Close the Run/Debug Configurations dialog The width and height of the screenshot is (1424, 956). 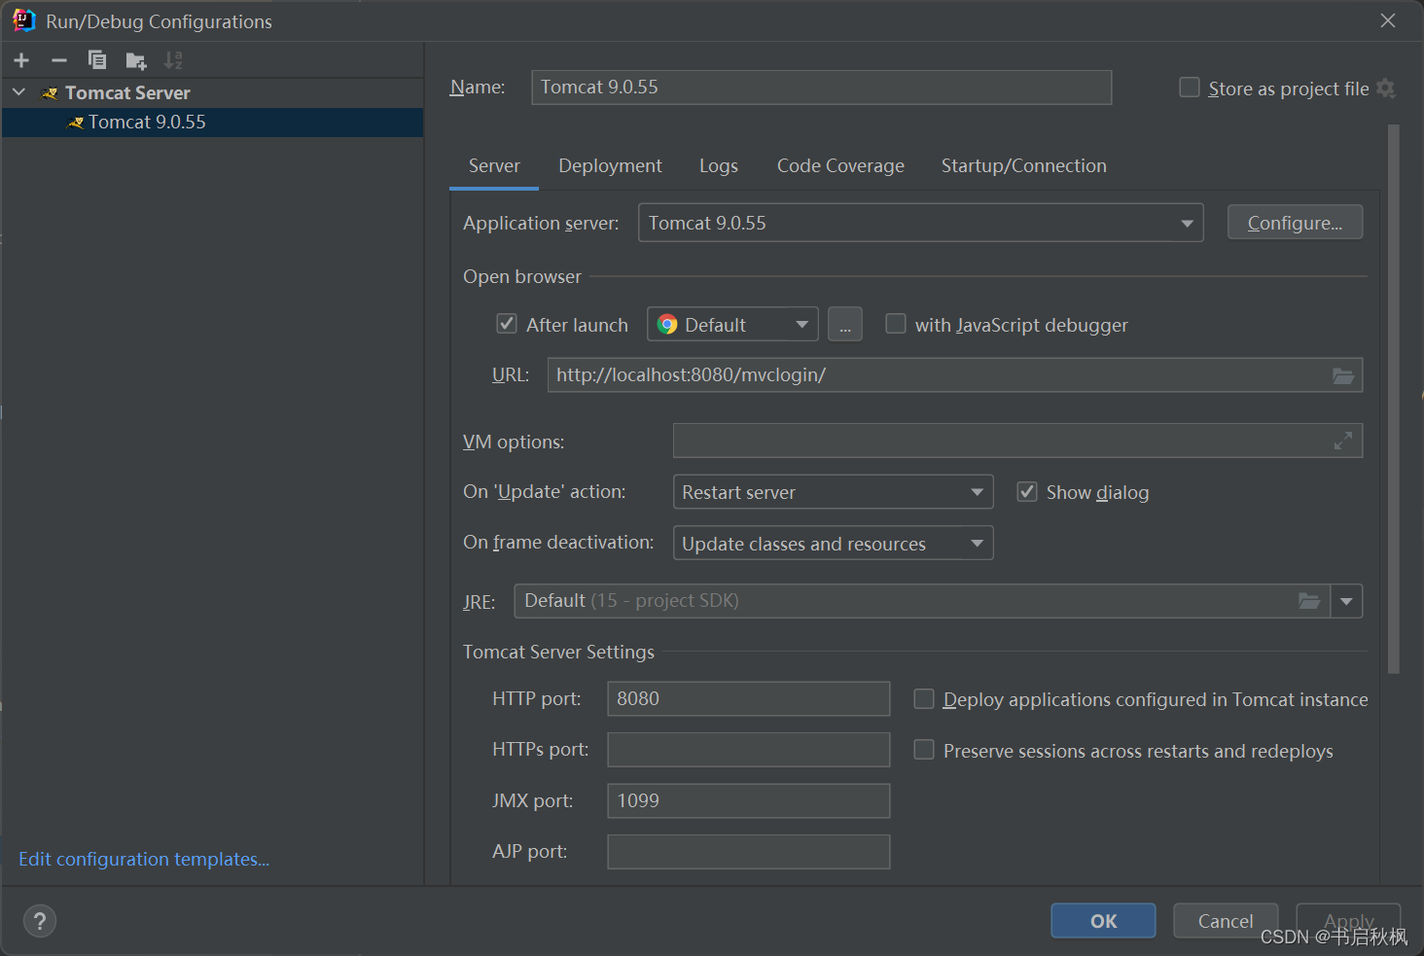pos(1388,20)
